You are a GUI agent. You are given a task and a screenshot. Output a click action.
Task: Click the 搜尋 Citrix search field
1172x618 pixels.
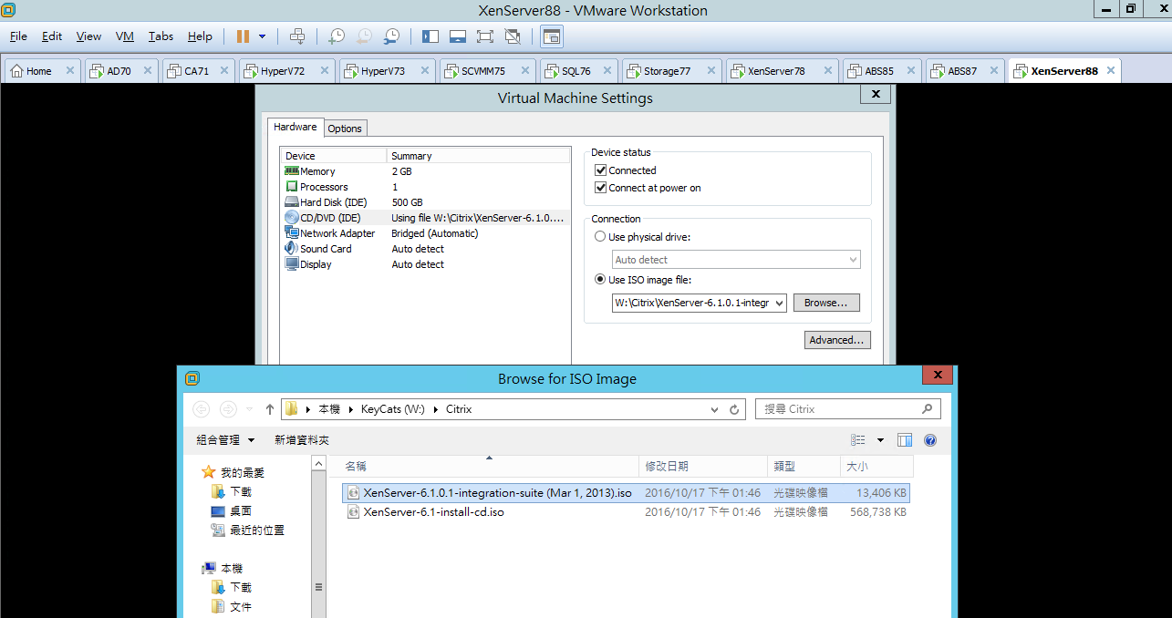[847, 409]
